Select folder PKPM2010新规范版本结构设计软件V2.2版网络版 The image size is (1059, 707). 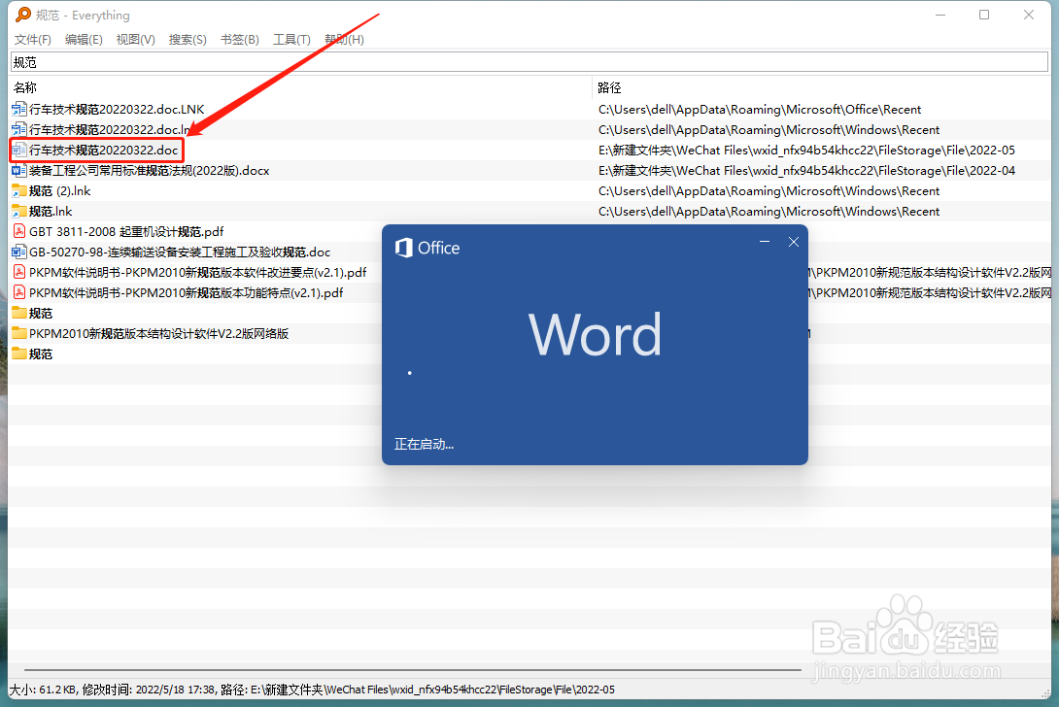pos(158,333)
